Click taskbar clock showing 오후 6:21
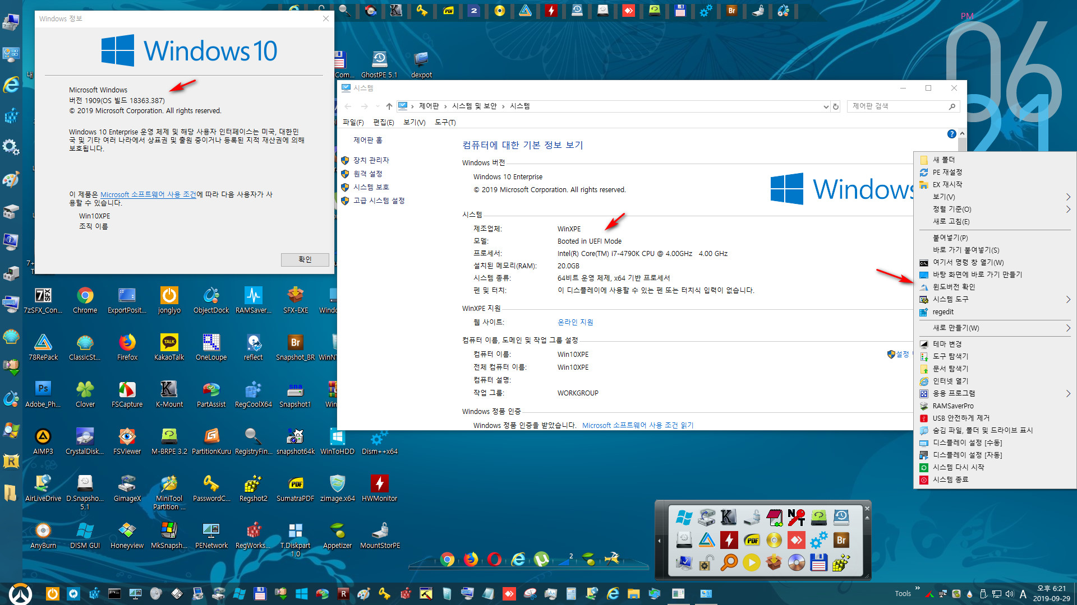 pyautogui.click(x=1051, y=593)
